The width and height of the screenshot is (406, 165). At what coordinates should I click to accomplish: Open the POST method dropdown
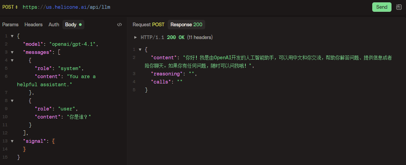tap(10, 7)
